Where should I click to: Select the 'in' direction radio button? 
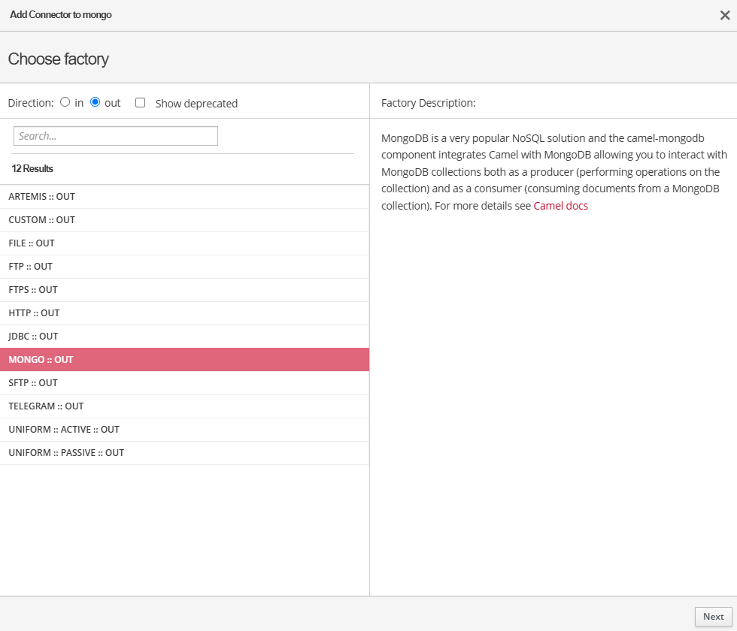(x=65, y=102)
